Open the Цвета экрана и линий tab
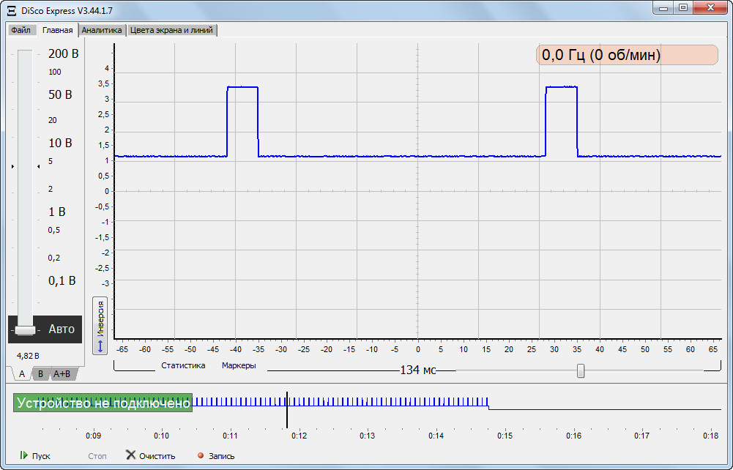This screenshot has width=733, height=470. point(171,30)
